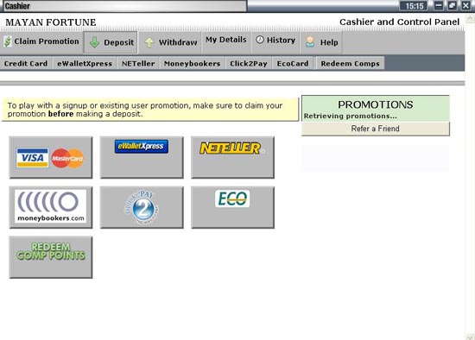
Task: Select the eWalletXpress logo tile
Action: [x=142, y=157]
